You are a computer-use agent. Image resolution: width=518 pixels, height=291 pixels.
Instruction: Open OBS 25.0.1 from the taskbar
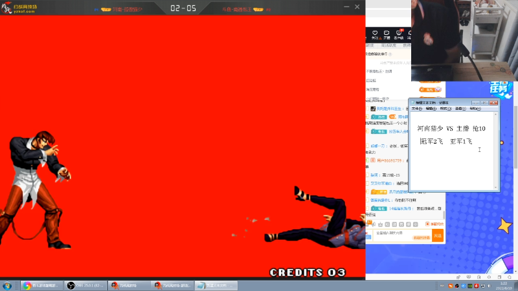tap(85, 285)
